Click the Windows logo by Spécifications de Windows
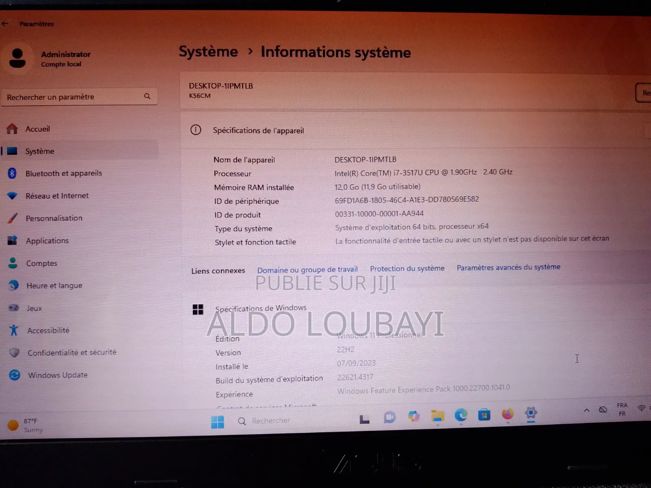651x488 pixels. tap(198, 309)
